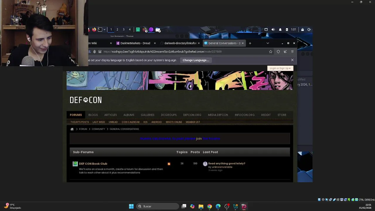Click the browser address bar URL

pyautogui.click(x=162, y=52)
